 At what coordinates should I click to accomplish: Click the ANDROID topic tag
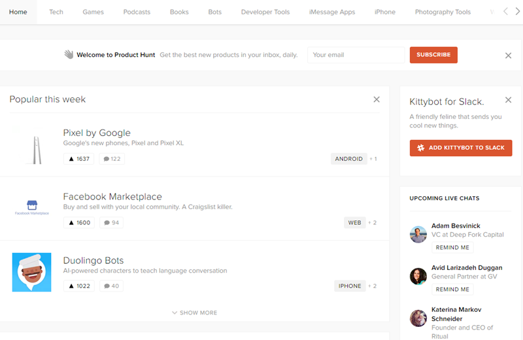349,159
